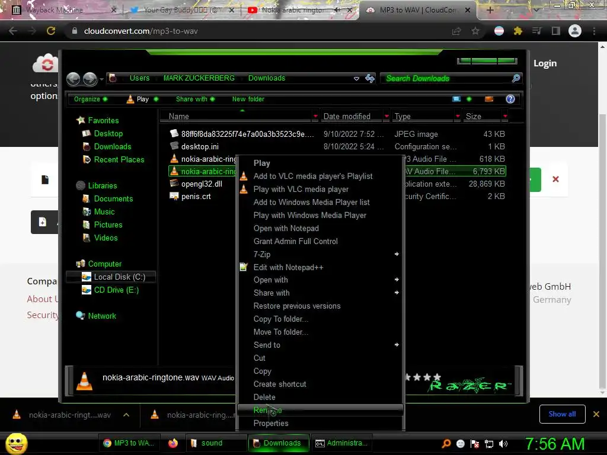The height and width of the screenshot is (455, 607).
Task: Open the Share with toolbar dropdown
Action: click(x=195, y=99)
